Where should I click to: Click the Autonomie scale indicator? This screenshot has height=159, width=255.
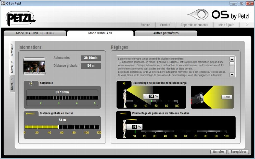(62, 98)
